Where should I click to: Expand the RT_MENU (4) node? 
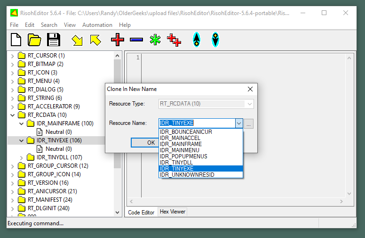[13, 81]
